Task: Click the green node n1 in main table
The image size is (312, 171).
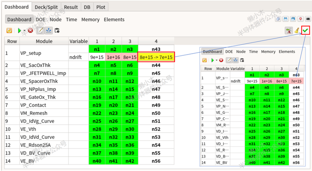Action: point(97,49)
